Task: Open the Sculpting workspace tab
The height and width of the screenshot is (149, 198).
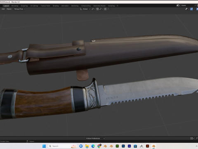Action: [x=24, y=6]
